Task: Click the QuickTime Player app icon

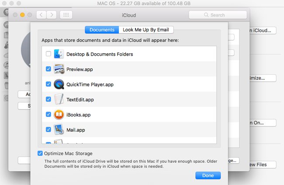Action: pyautogui.click(x=59, y=84)
